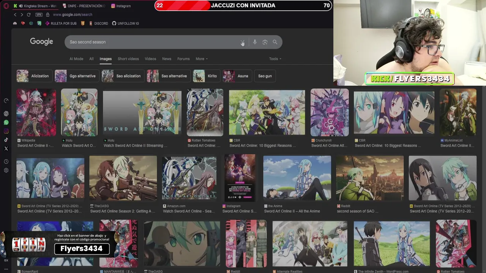Click 'Sword Art Online II – All the Anime'
This screenshot has width=486, height=273.
coord(292,211)
